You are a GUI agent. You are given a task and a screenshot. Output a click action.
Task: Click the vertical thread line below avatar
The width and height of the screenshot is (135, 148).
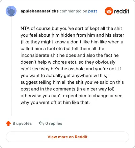(11, 66)
